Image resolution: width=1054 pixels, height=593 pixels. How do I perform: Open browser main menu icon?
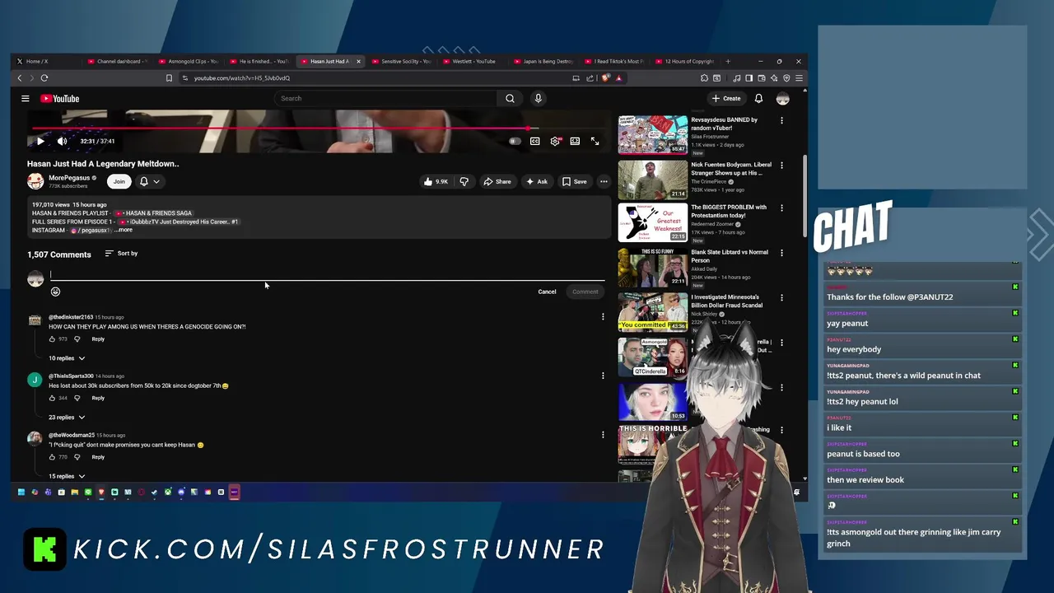[x=799, y=78]
